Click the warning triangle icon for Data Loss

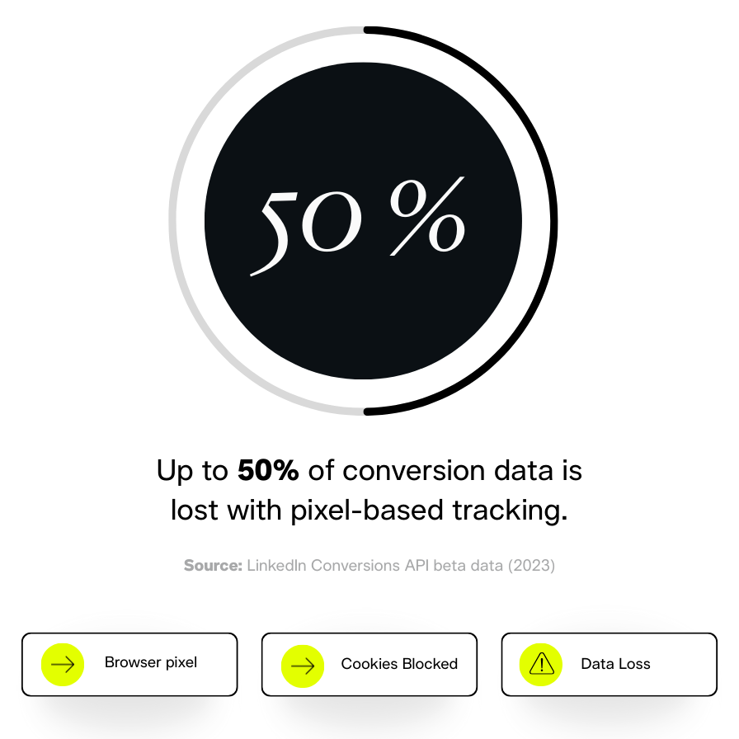(541, 664)
